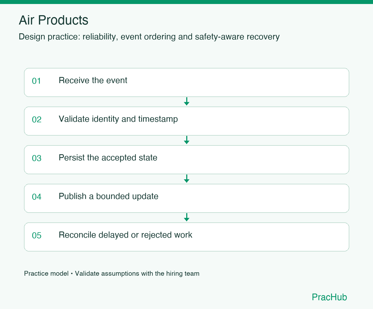Select 'Reconcile delayed or rejected work' step
Viewport: 373px width, 309px height.
(x=186, y=237)
